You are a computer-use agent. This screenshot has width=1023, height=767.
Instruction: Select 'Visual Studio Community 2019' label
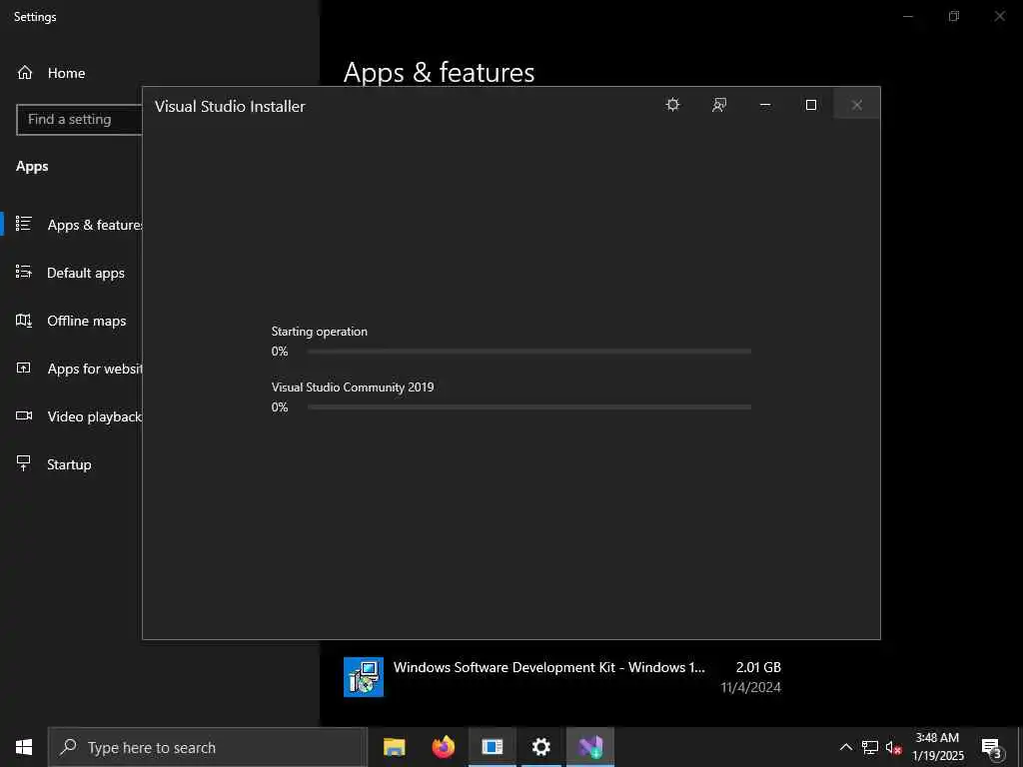coord(353,386)
